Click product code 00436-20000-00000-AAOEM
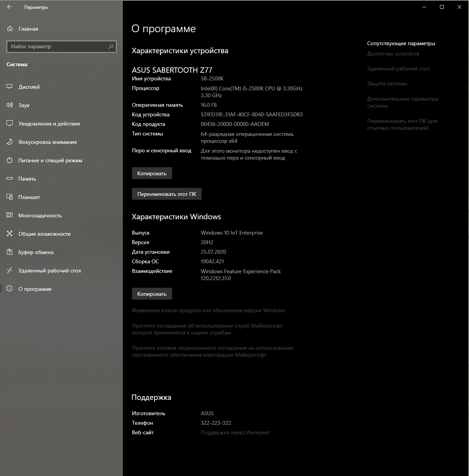The height and width of the screenshot is (476, 469). tap(235, 124)
